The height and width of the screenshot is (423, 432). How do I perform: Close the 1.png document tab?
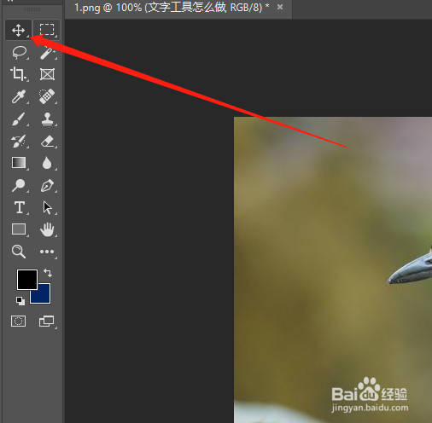(280, 7)
